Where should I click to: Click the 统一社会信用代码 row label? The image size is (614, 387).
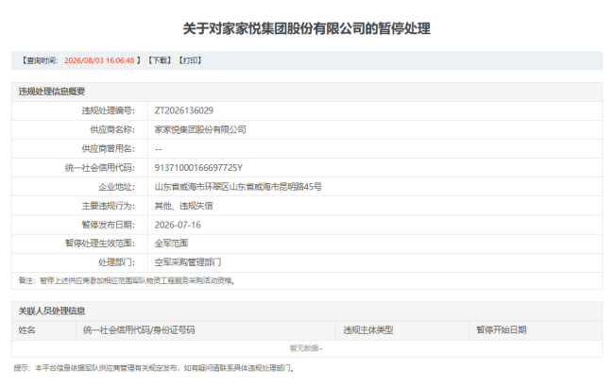pos(100,168)
